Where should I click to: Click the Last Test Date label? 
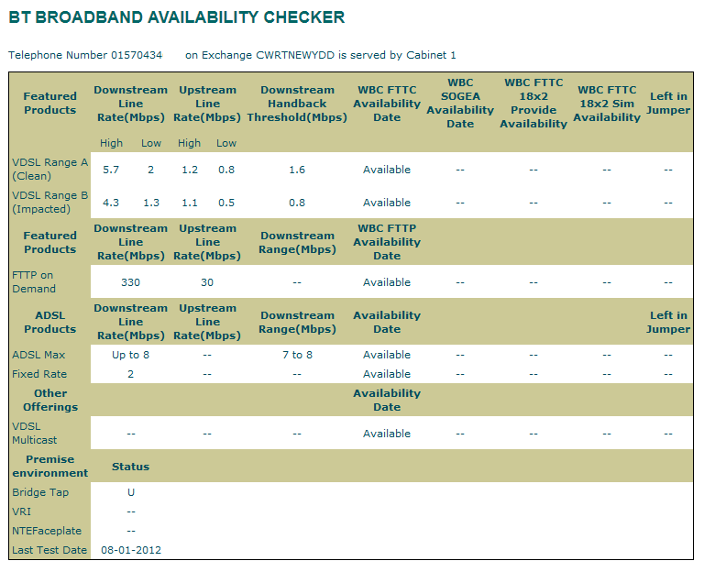(x=49, y=550)
